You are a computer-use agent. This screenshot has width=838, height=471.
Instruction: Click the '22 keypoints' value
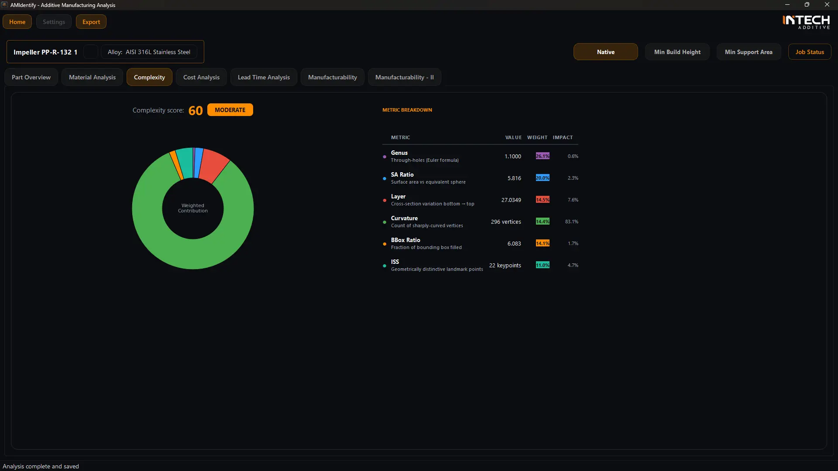pos(505,265)
